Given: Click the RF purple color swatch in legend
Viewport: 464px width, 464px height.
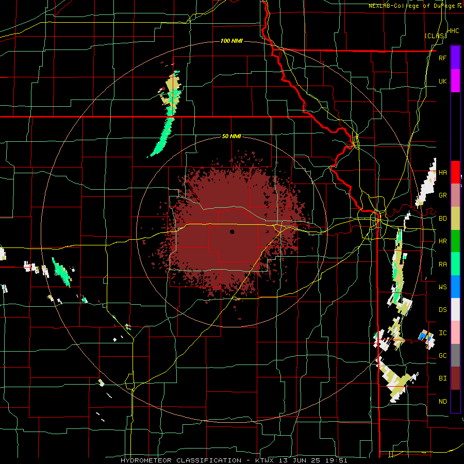Looking at the screenshot, I should pyautogui.click(x=455, y=58).
